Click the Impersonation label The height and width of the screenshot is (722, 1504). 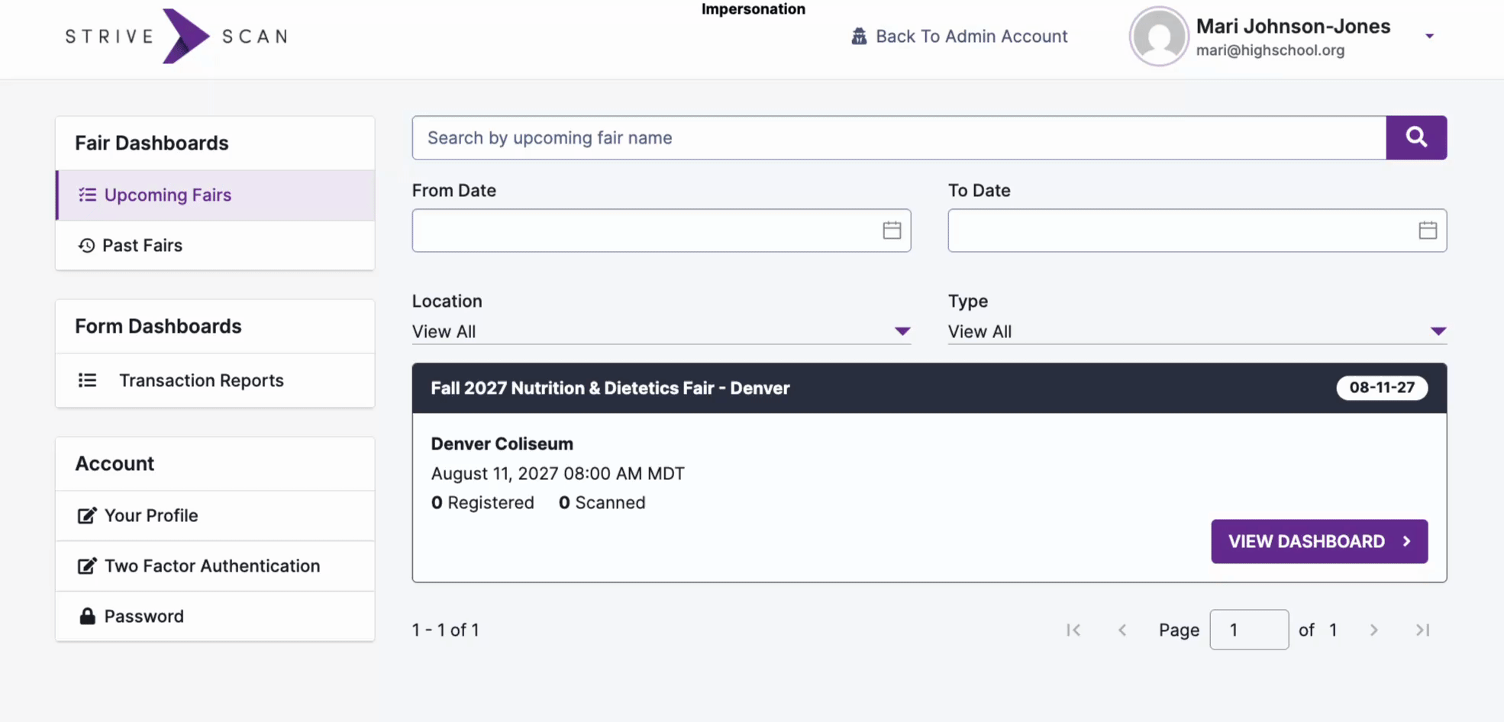pos(754,9)
